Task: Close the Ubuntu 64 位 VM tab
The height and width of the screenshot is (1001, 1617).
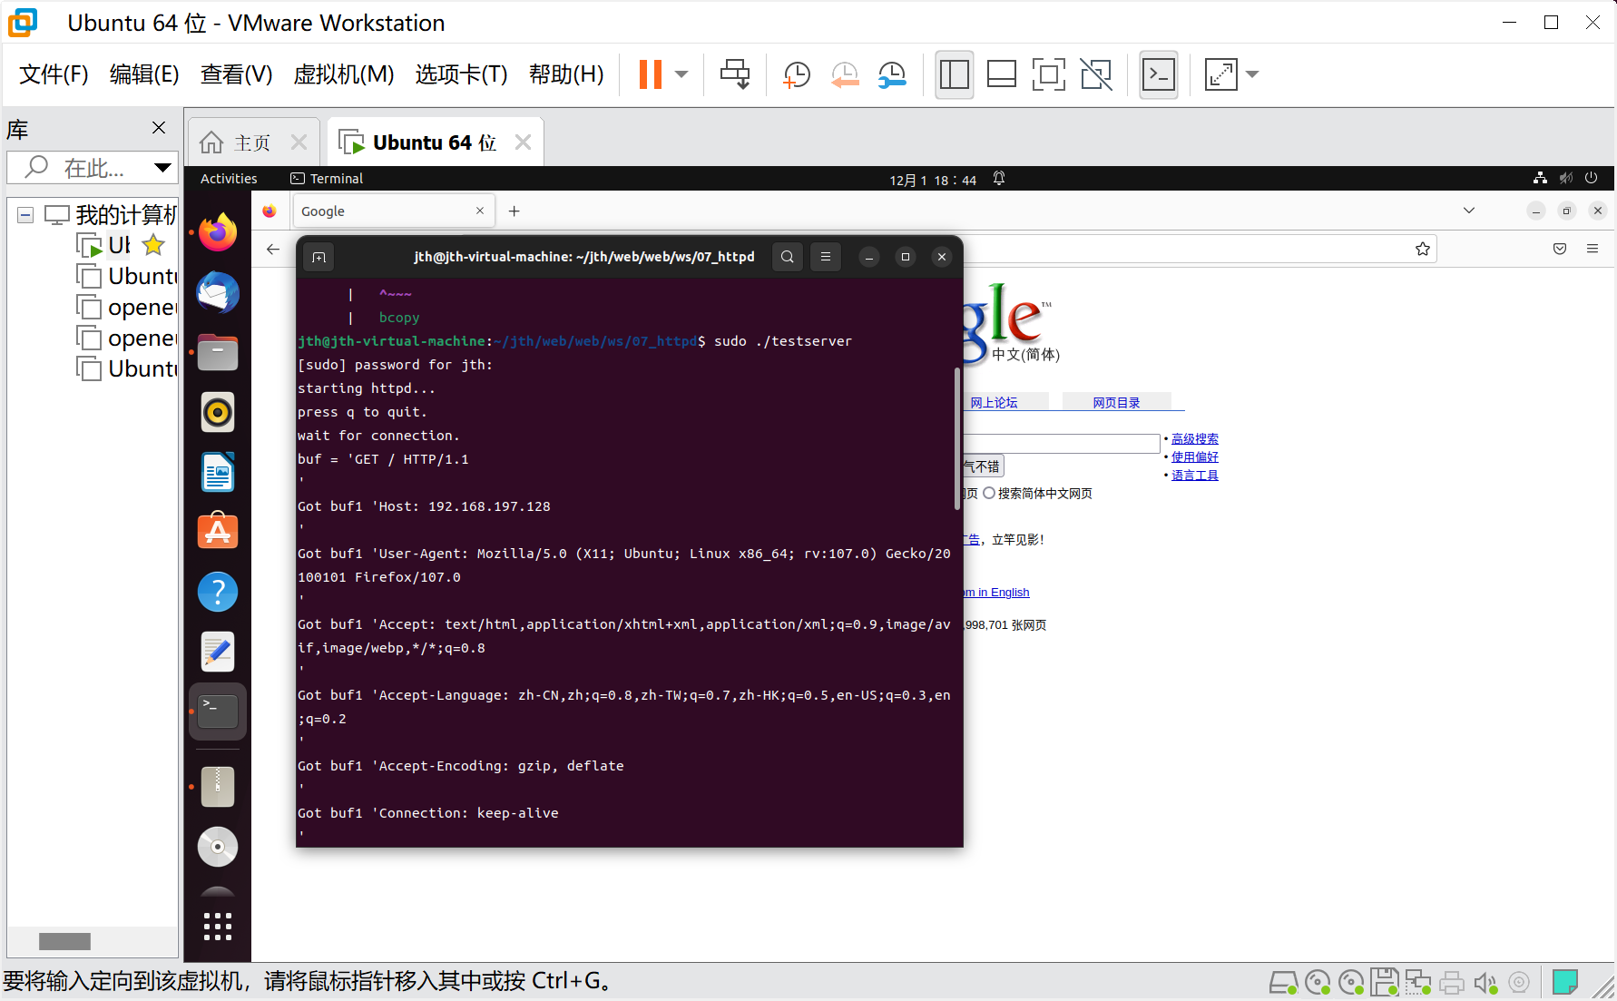Action: 523,142
